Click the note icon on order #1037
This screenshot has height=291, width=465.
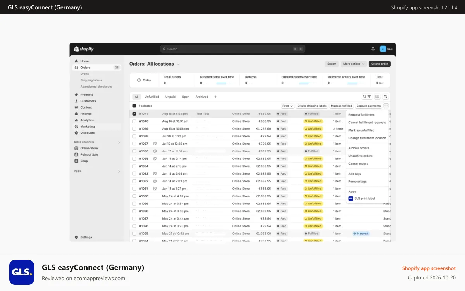(x=155, y=144)
